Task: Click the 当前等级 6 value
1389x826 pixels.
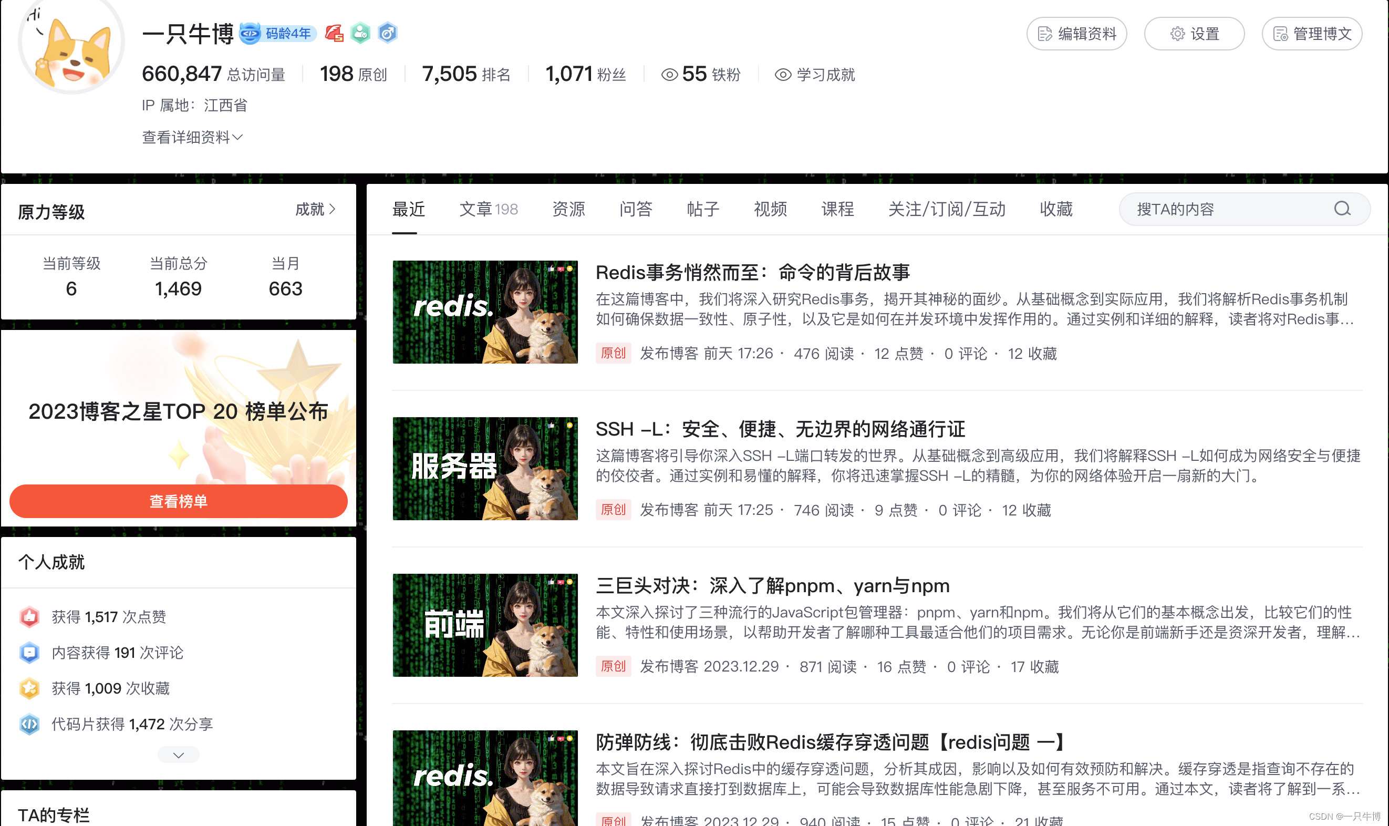Action: tap(71, 288)
